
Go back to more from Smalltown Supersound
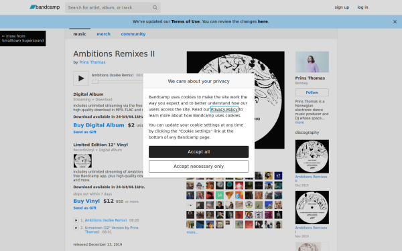coord(23,38)
